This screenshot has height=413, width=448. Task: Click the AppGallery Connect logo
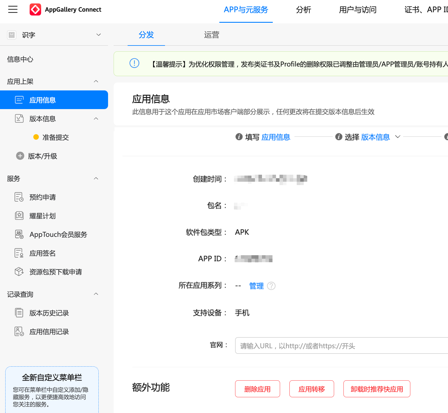(35, 10)
